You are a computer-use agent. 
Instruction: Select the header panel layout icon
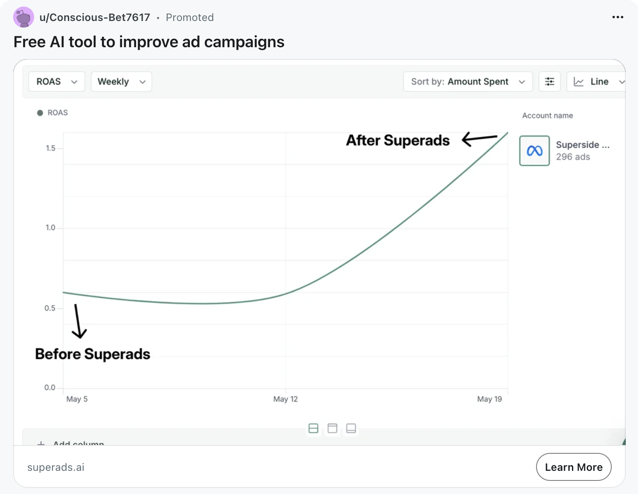point(332,428)
